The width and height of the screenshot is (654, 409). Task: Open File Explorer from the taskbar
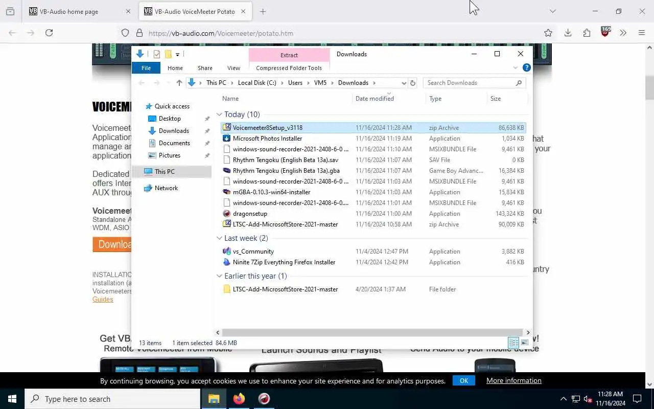pos(214,399)
